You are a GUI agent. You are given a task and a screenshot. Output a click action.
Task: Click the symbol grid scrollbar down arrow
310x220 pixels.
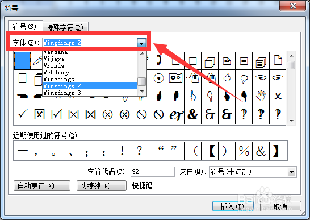tap(291, 121)
